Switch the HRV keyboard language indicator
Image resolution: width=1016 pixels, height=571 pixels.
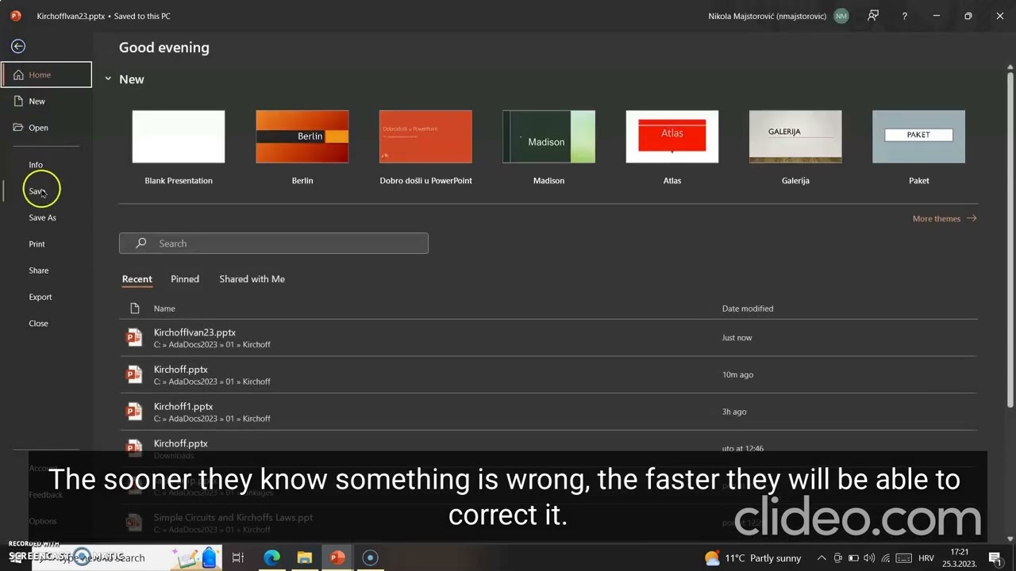point(926,558)
